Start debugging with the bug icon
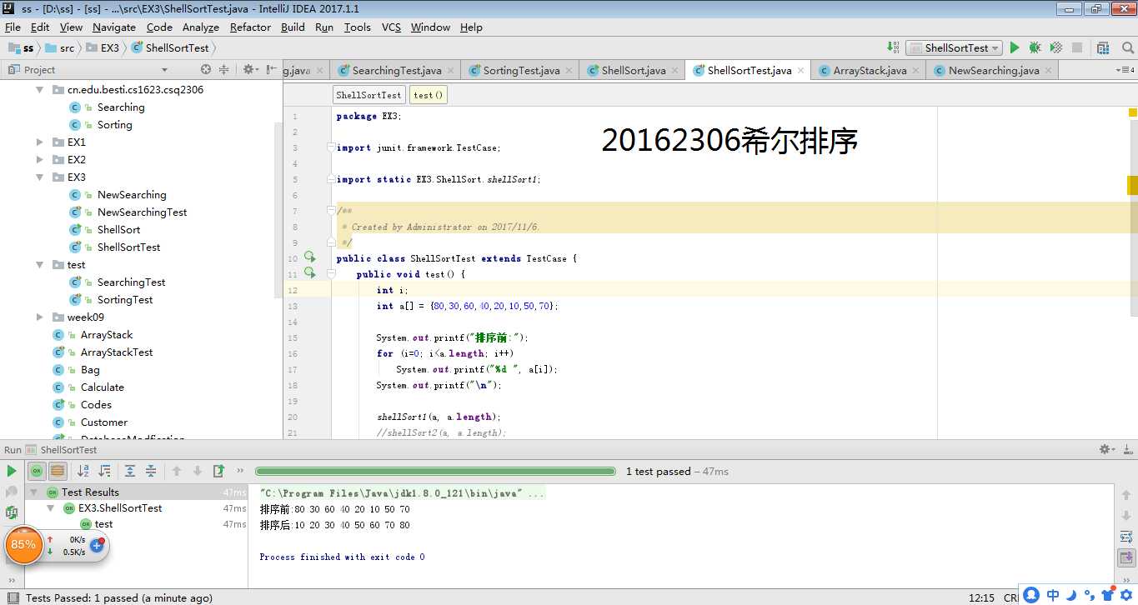 [x=1035, y=48]
